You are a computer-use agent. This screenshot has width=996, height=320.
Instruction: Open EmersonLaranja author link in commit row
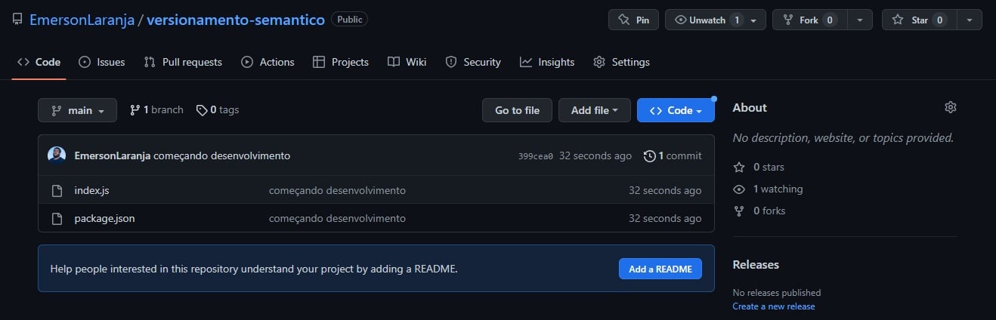coord(113,155)
